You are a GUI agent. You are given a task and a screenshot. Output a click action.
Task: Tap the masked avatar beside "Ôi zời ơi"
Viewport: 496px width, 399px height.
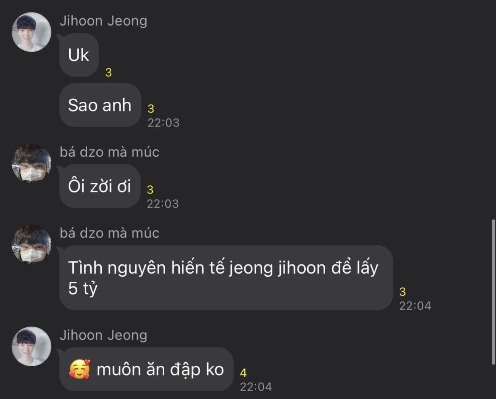pos(31,163)
